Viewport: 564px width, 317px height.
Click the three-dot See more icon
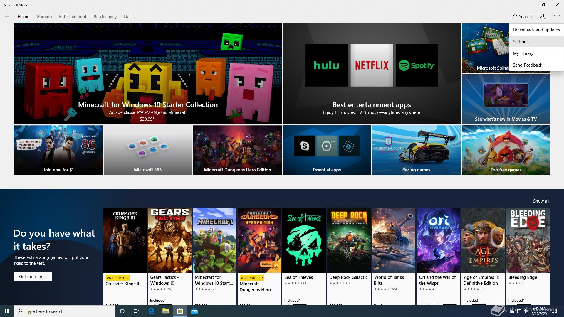pyautogui.click(x=557, y=16)
